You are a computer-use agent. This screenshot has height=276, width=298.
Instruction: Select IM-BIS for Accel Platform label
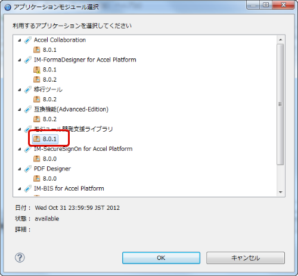coord(69,188)
